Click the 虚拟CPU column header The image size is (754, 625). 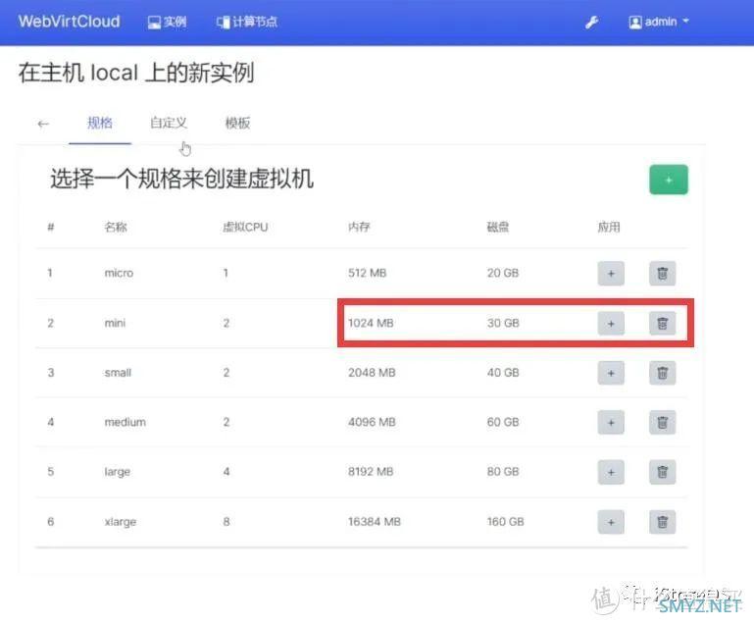coord(245,227)
